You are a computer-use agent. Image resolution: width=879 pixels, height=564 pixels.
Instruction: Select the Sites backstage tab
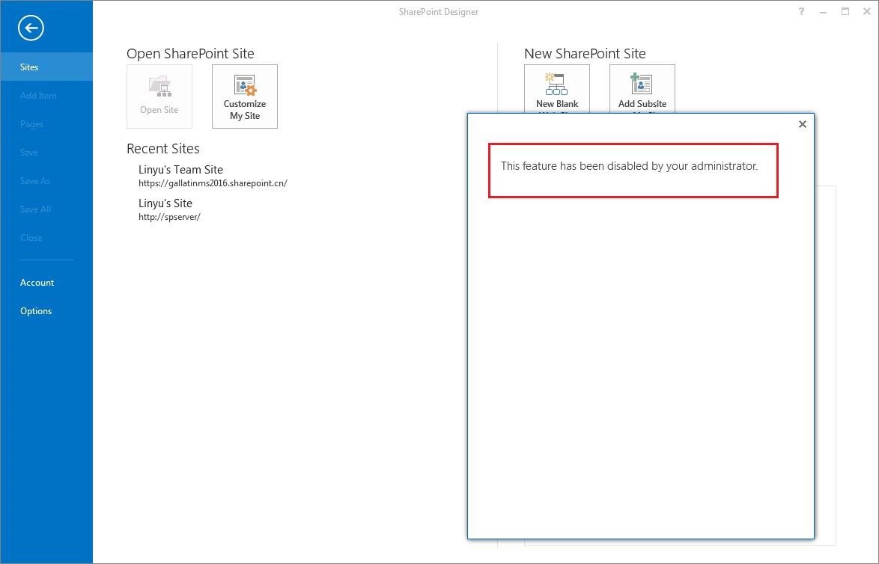coord(46,67)
